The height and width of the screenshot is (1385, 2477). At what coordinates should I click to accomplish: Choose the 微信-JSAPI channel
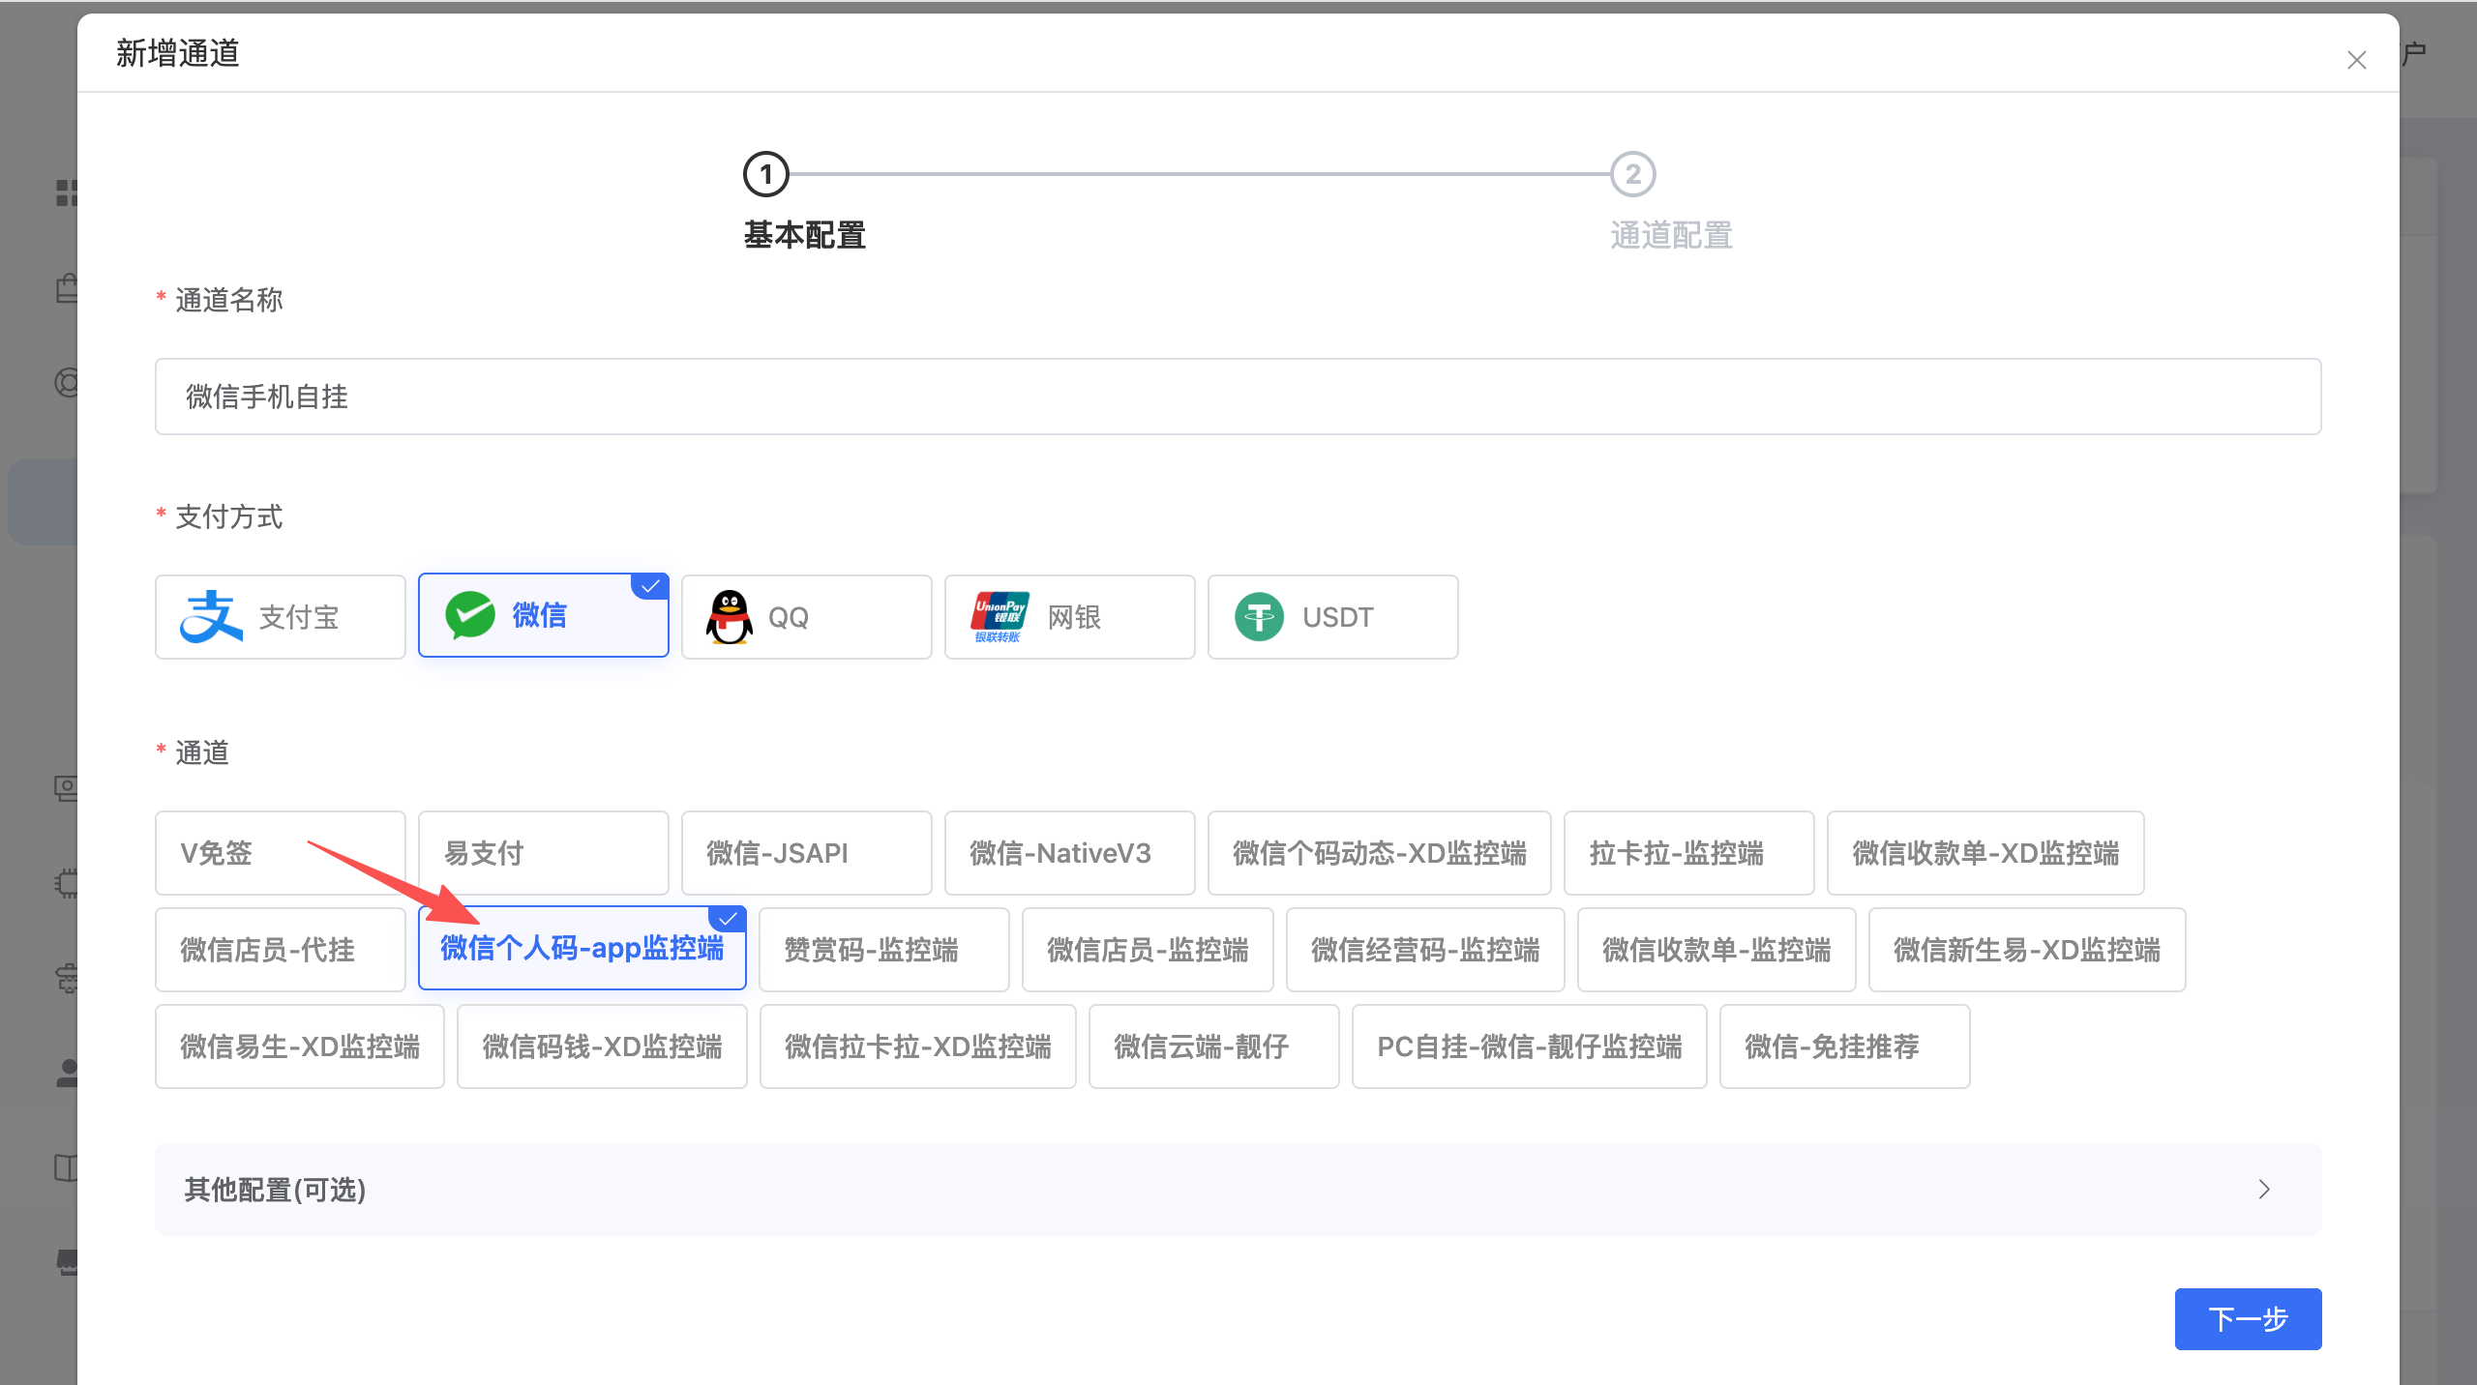click(807, 853)
